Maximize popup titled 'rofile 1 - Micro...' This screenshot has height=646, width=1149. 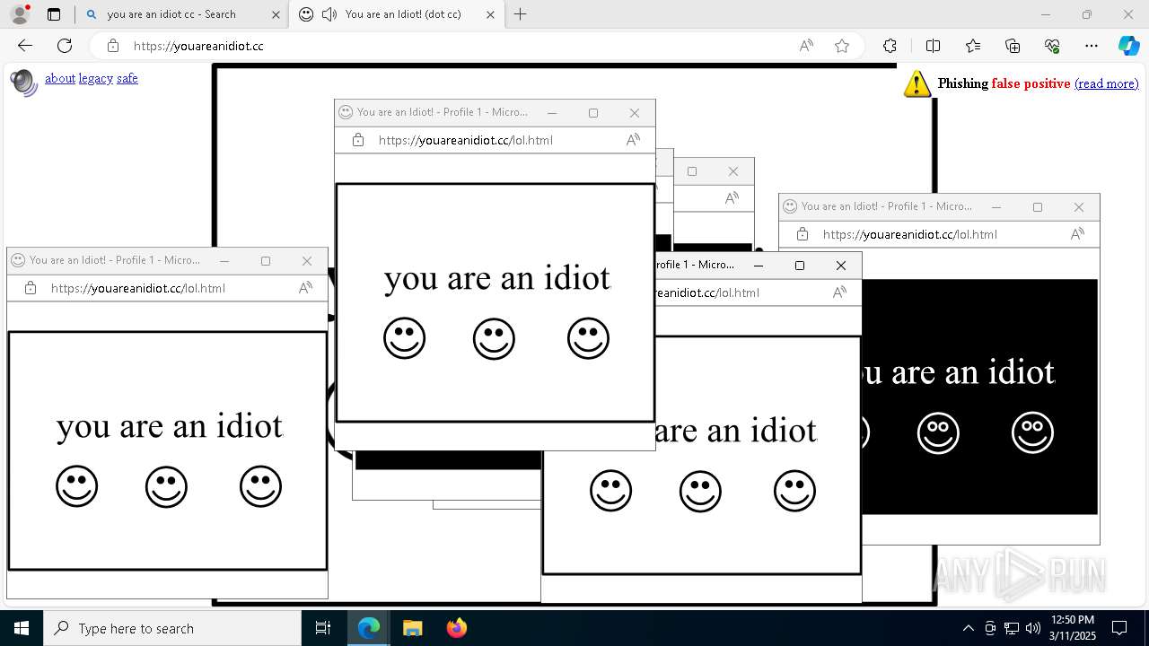(x=800, y=266)
